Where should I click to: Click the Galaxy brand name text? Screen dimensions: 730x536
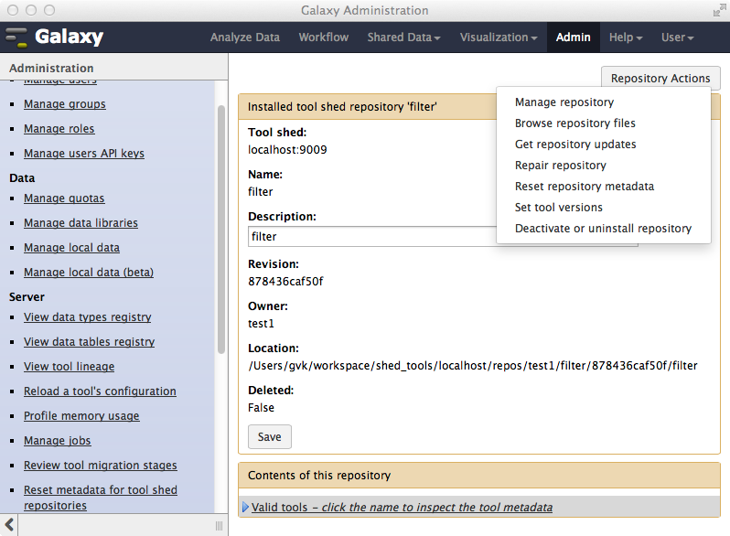(x=70, y=37)
